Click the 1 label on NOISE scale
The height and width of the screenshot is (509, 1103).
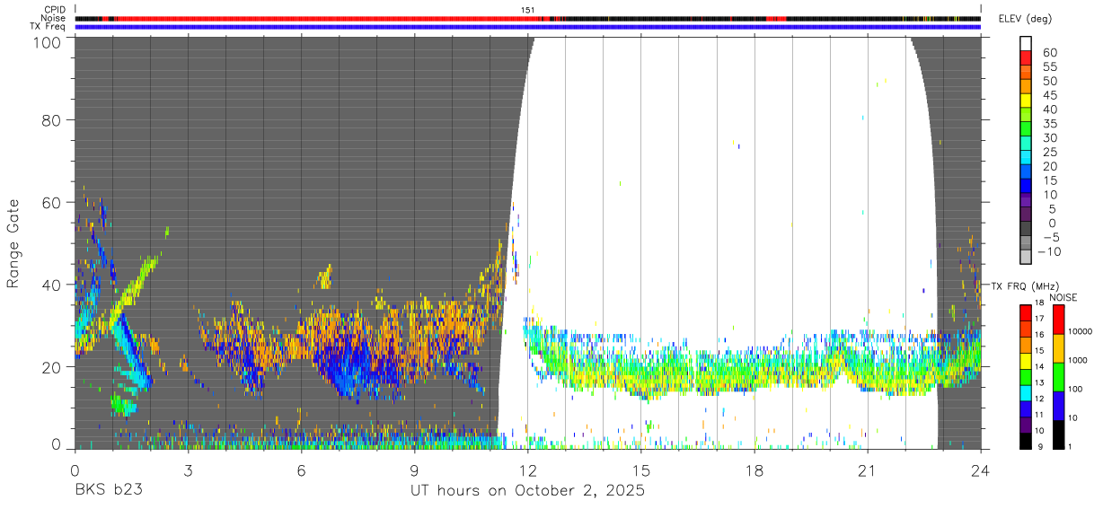pyautogui.click(x=1070, y=447)
